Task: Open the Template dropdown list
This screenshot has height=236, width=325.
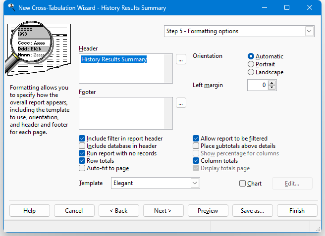Action: [x=195, y=183]
